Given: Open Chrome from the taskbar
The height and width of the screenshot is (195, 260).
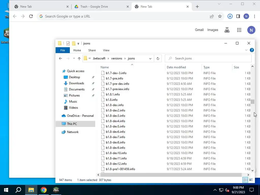Looking at the screenshot, I should pos(43,190).
